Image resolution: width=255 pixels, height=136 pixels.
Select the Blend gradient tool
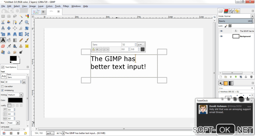pos(15,40)
